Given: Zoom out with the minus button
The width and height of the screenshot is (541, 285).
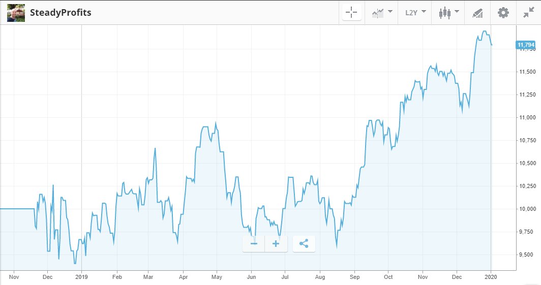Looking at the screenshot, I should click(254, 244).
